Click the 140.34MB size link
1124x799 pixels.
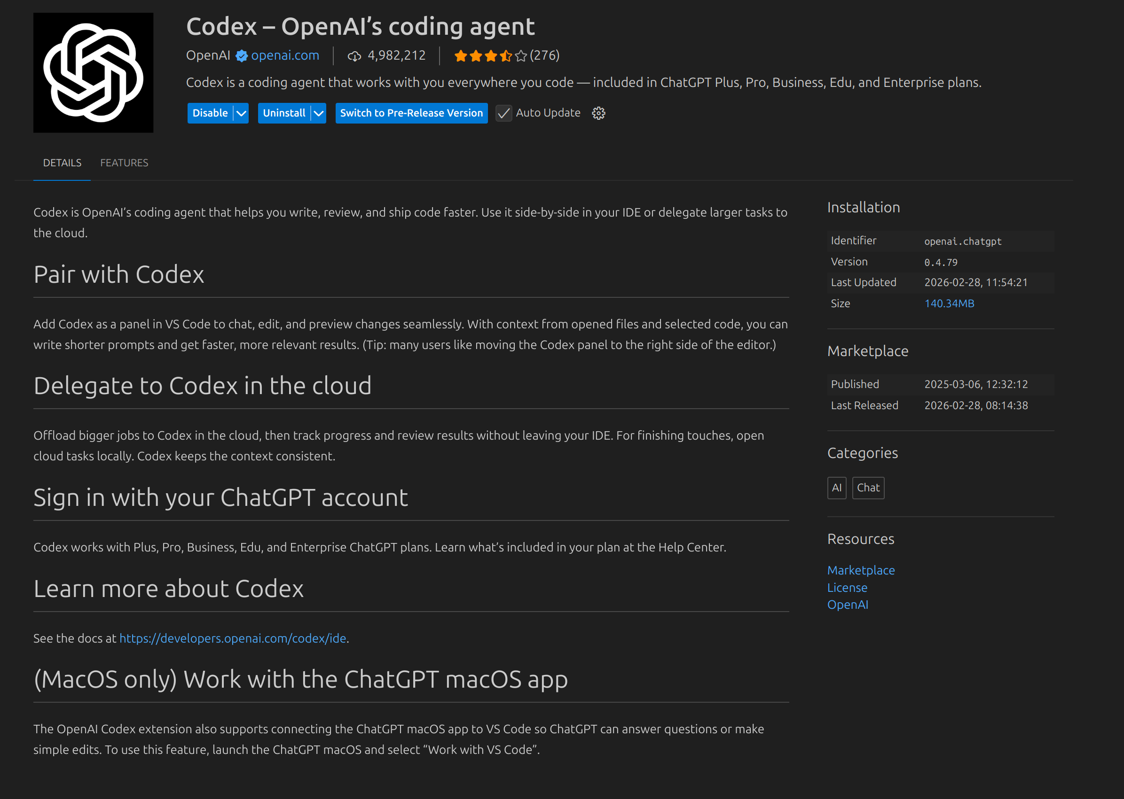[949, 303]
